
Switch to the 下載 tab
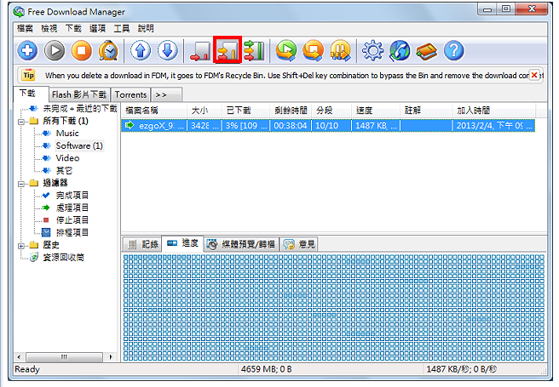click(31, 94)
